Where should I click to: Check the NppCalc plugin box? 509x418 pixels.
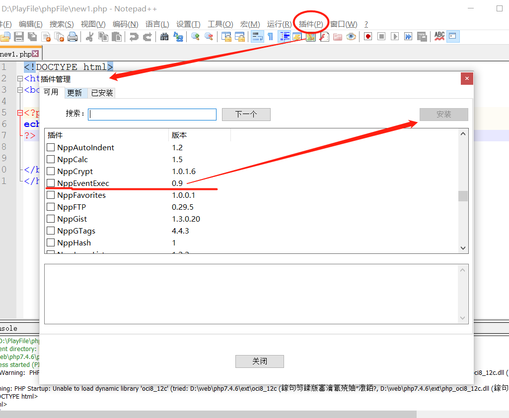[x=51, y=160]
